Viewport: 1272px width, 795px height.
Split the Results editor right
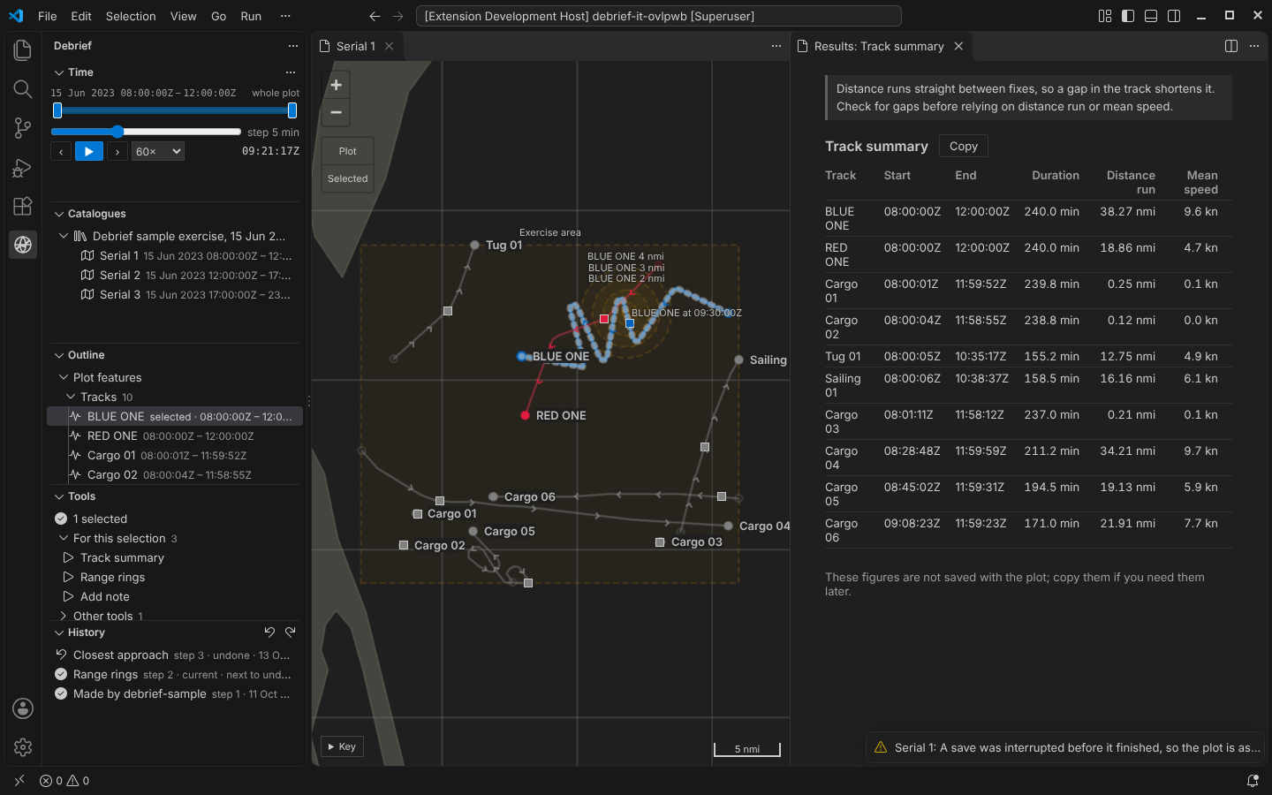[x=1231, y=46]
